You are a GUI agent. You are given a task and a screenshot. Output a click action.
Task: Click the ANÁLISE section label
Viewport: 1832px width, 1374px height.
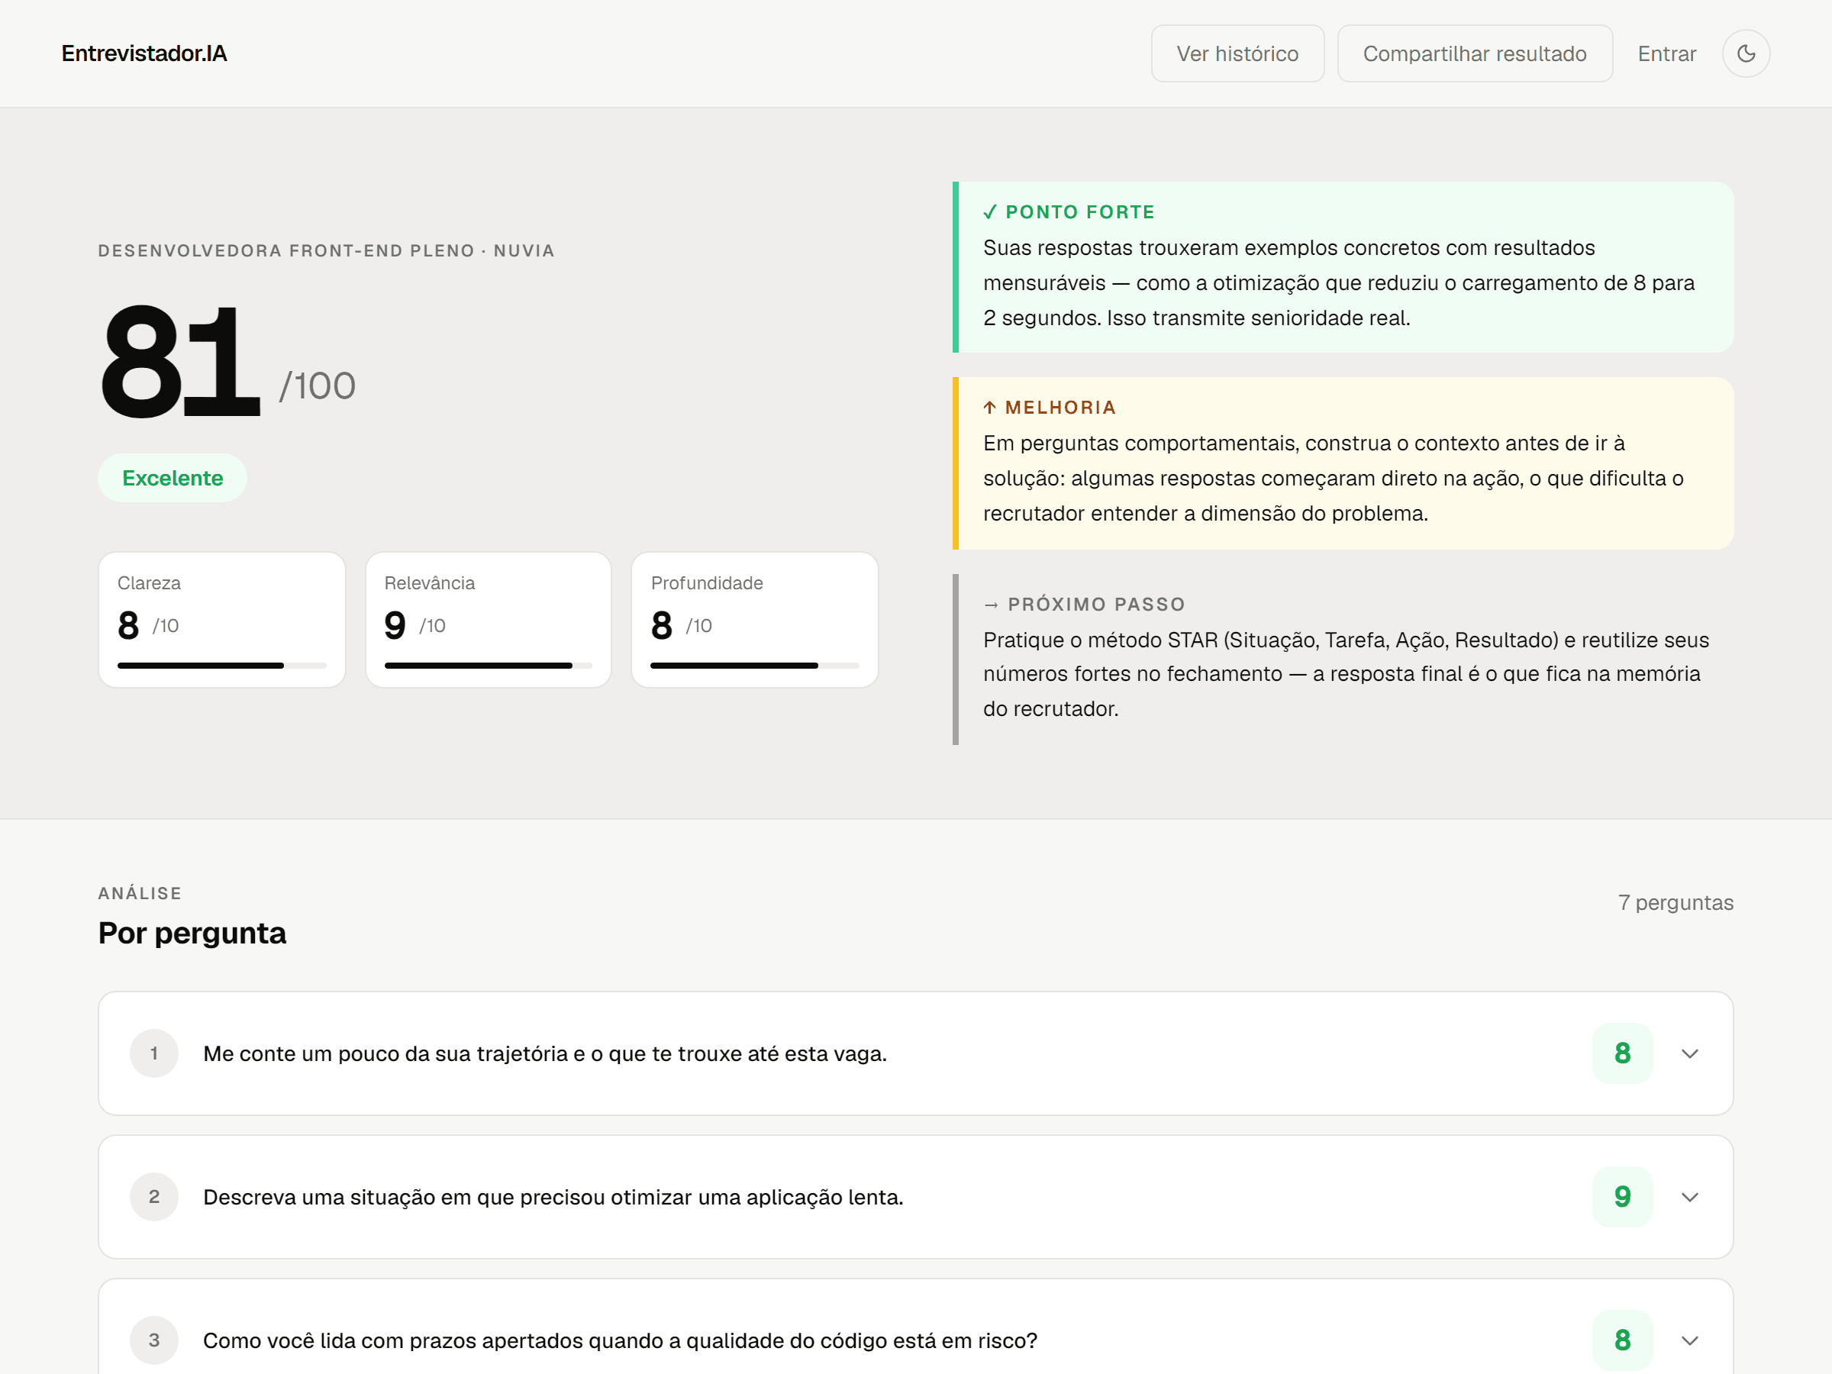140,894
